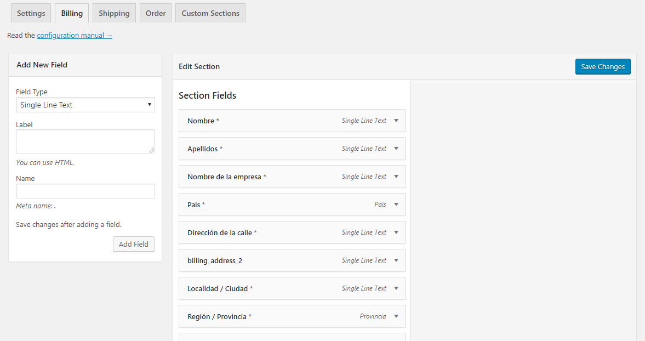645x341 pixels.
Task: Open the Order tab
Action: point(156,13)
